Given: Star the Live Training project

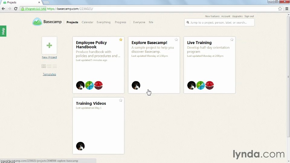Looking at the screenshot, I should tap(232, 40).
